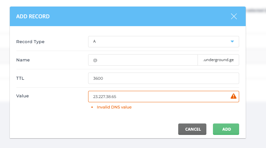Close the Add Record dialog
This screenshot has width=266, height=148.
tap(234, 16)
